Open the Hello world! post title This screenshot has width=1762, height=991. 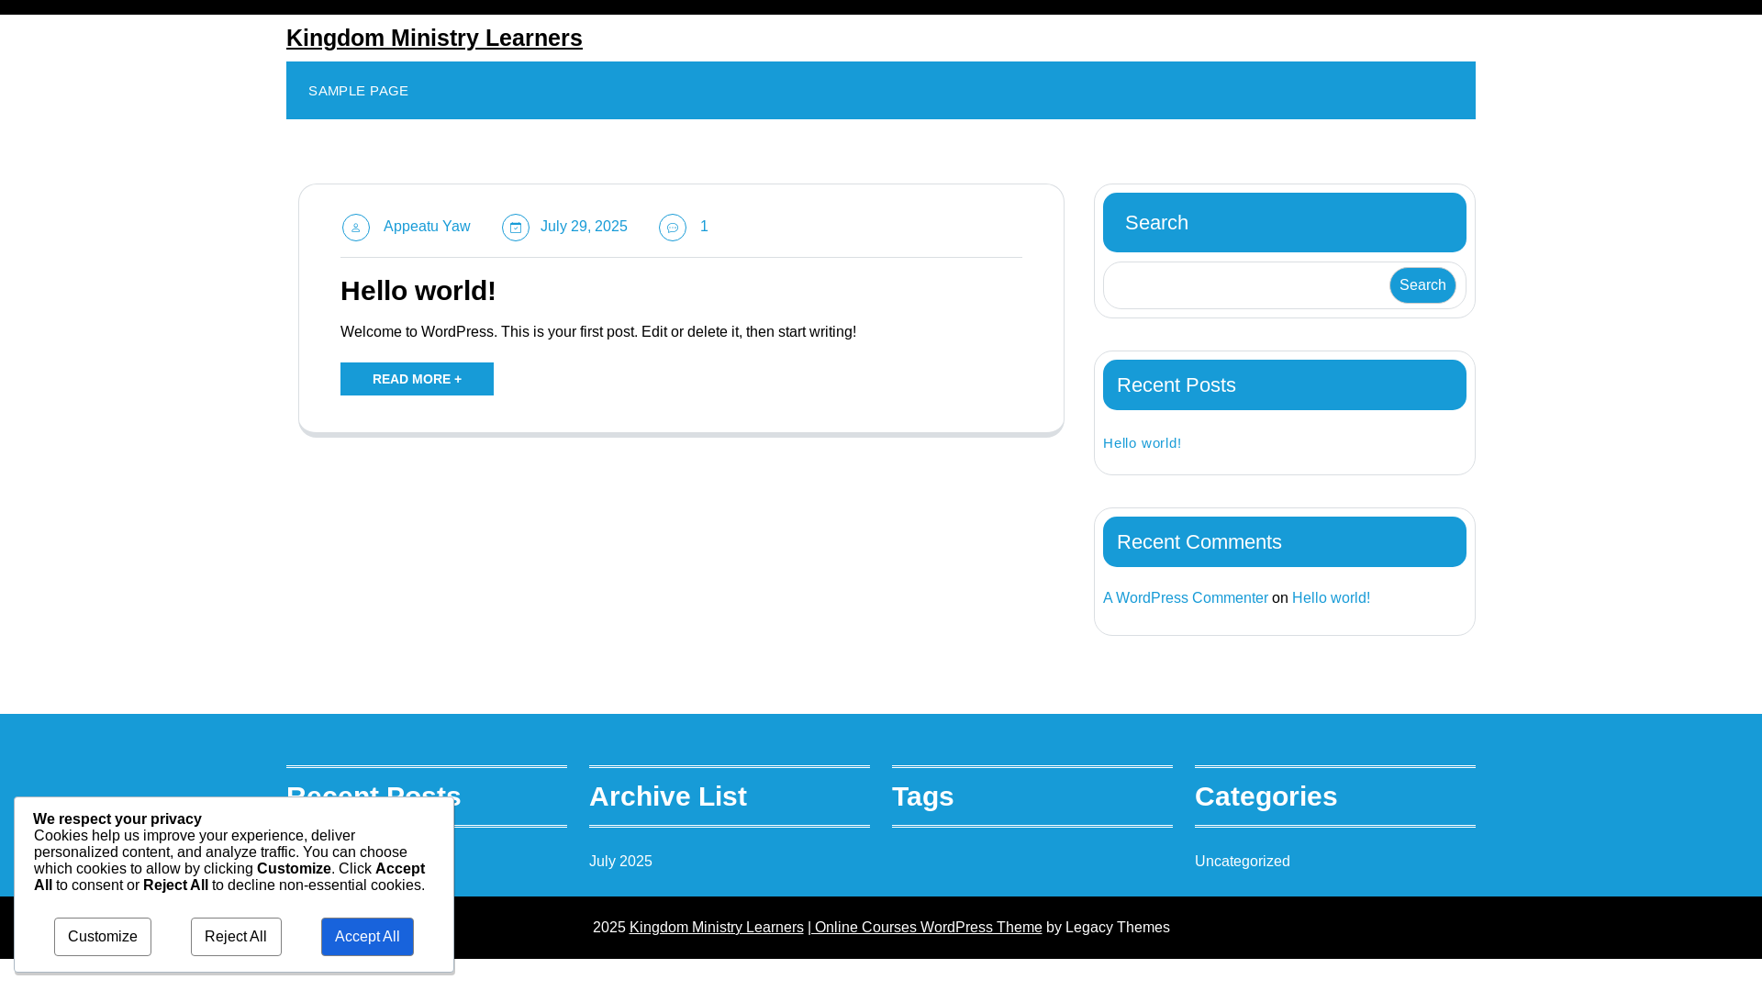click(418, 291)
